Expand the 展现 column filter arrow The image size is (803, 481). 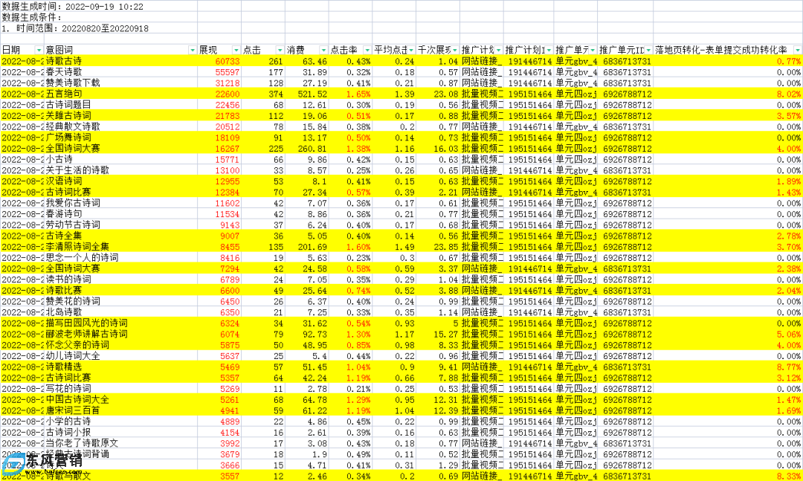pyautogui.click(x=235, y=50)
